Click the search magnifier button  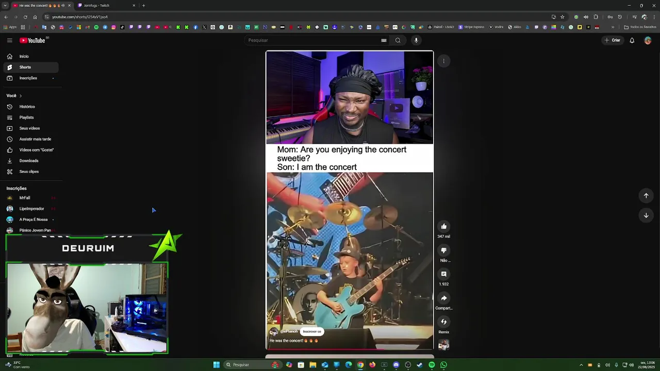click(x=398, y=40)
